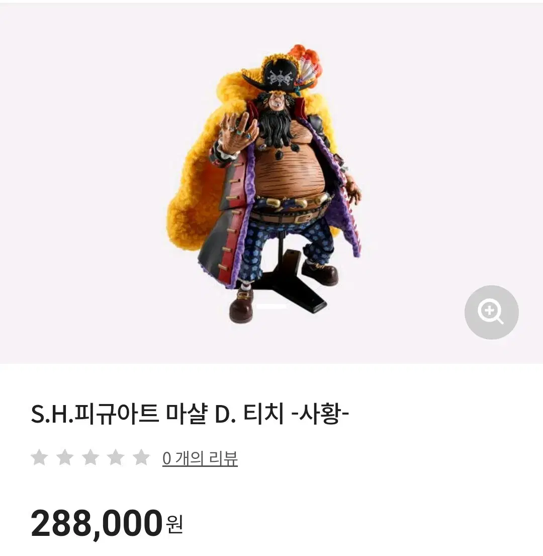Viewport: 543px width, 556px height.
Task: Select the first rating star
Action: pos(39,457)
